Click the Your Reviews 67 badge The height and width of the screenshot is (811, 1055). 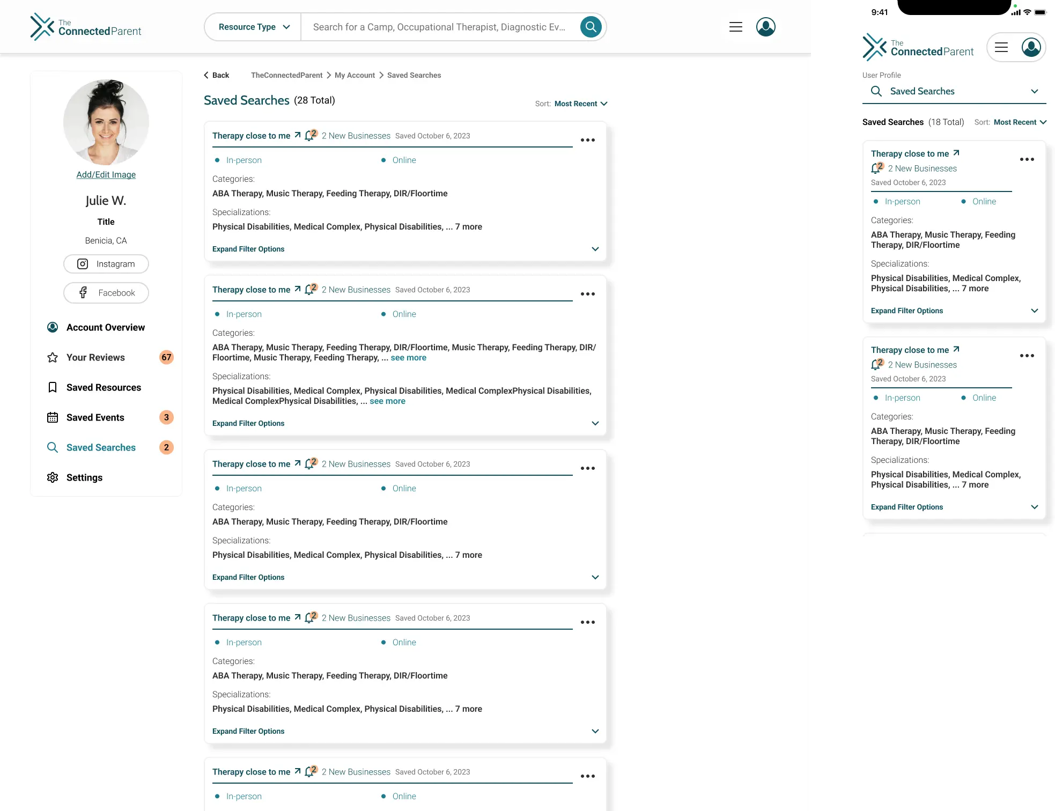[166, 357]
